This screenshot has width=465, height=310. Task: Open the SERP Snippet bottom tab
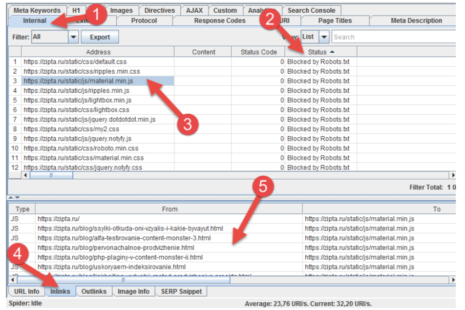[181, 291]
